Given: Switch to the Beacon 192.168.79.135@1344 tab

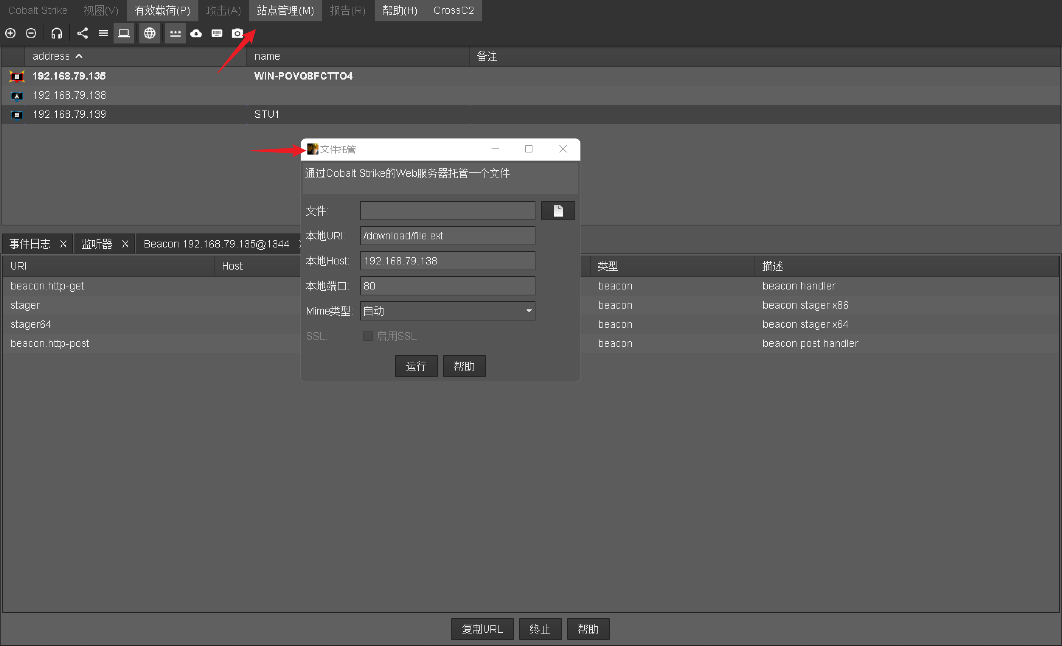Looking at the screenshot, I should point(216,243).
